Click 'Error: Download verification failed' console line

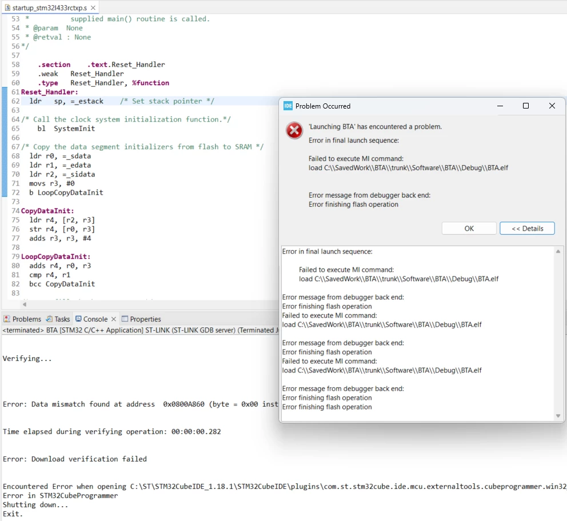75,459
